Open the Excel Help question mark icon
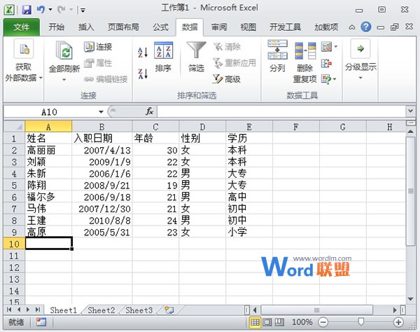The width and height of the screenshot is (420, 332). pyautogui.click(x=365, y=27)
